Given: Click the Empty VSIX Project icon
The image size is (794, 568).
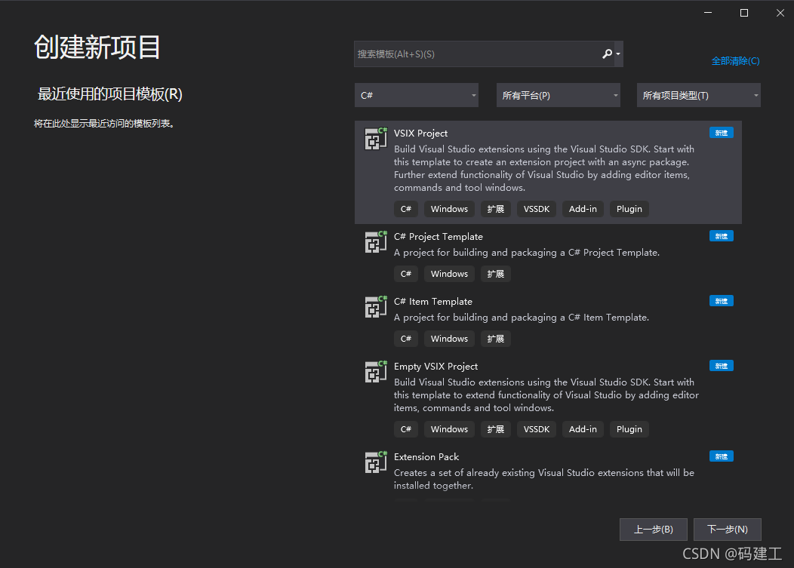Looking at the screenshot, I should pos(376,372).
